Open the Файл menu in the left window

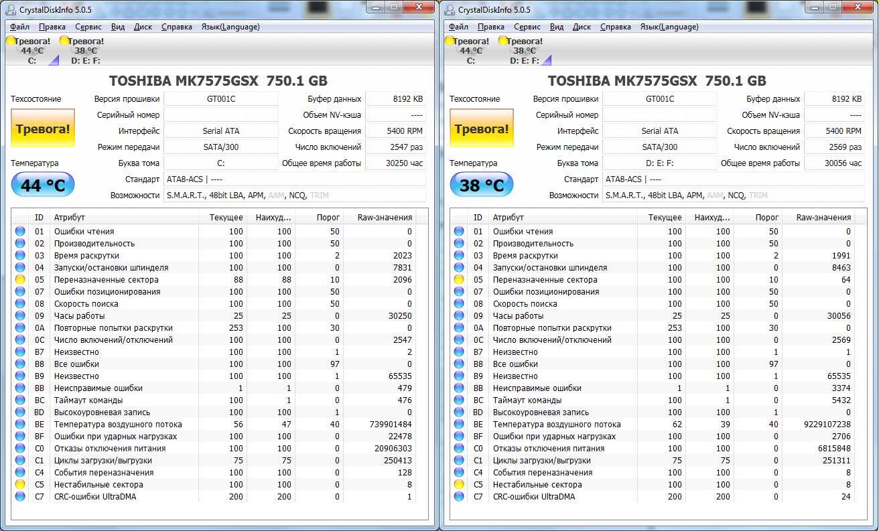click(19, 27)
